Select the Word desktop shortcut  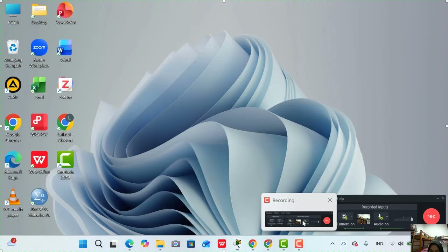(65, 51)
